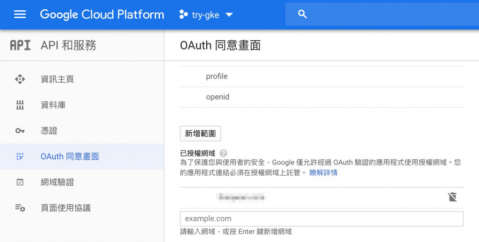Image resolution: width=479 pixels, height=242 pixels.
Task: Open the hamburger navigation menu
Action: pos(20,14)
